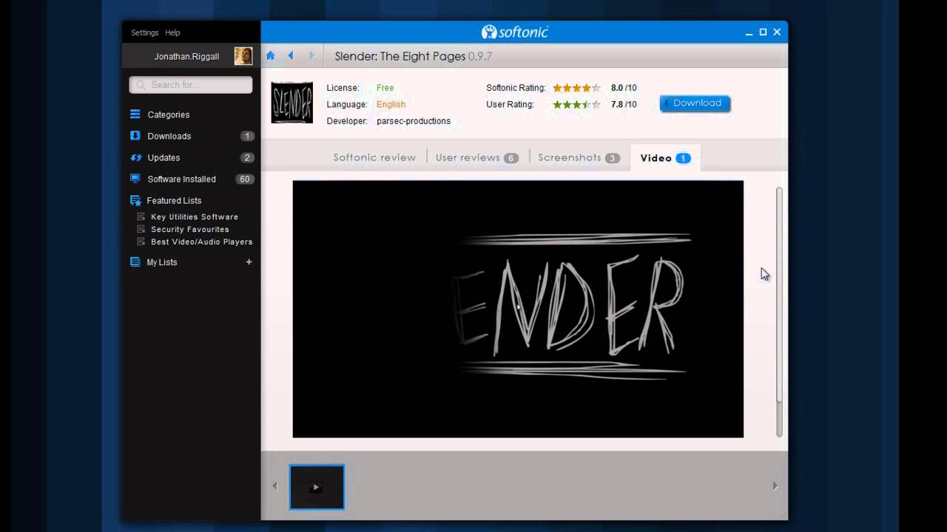Select the Video tab

(665, 157)
